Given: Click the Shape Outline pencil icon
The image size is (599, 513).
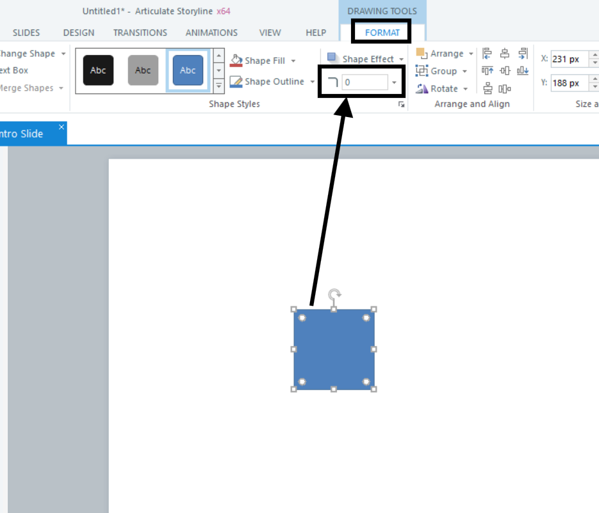Looking at the screenshot, I should [x=236, y=81].
